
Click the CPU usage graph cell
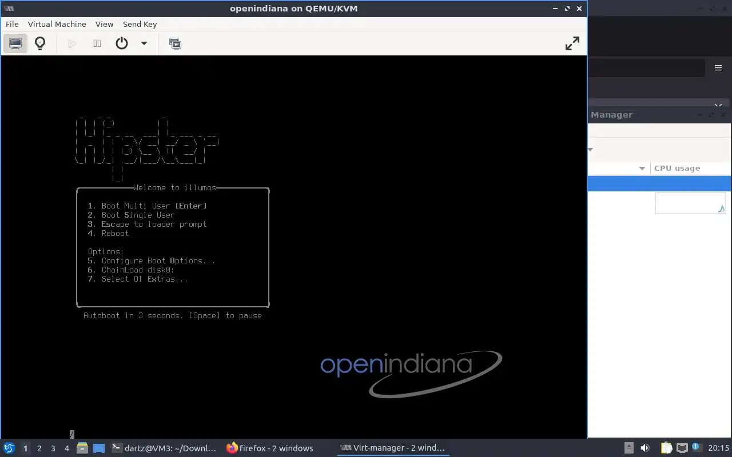click(690, 203)
